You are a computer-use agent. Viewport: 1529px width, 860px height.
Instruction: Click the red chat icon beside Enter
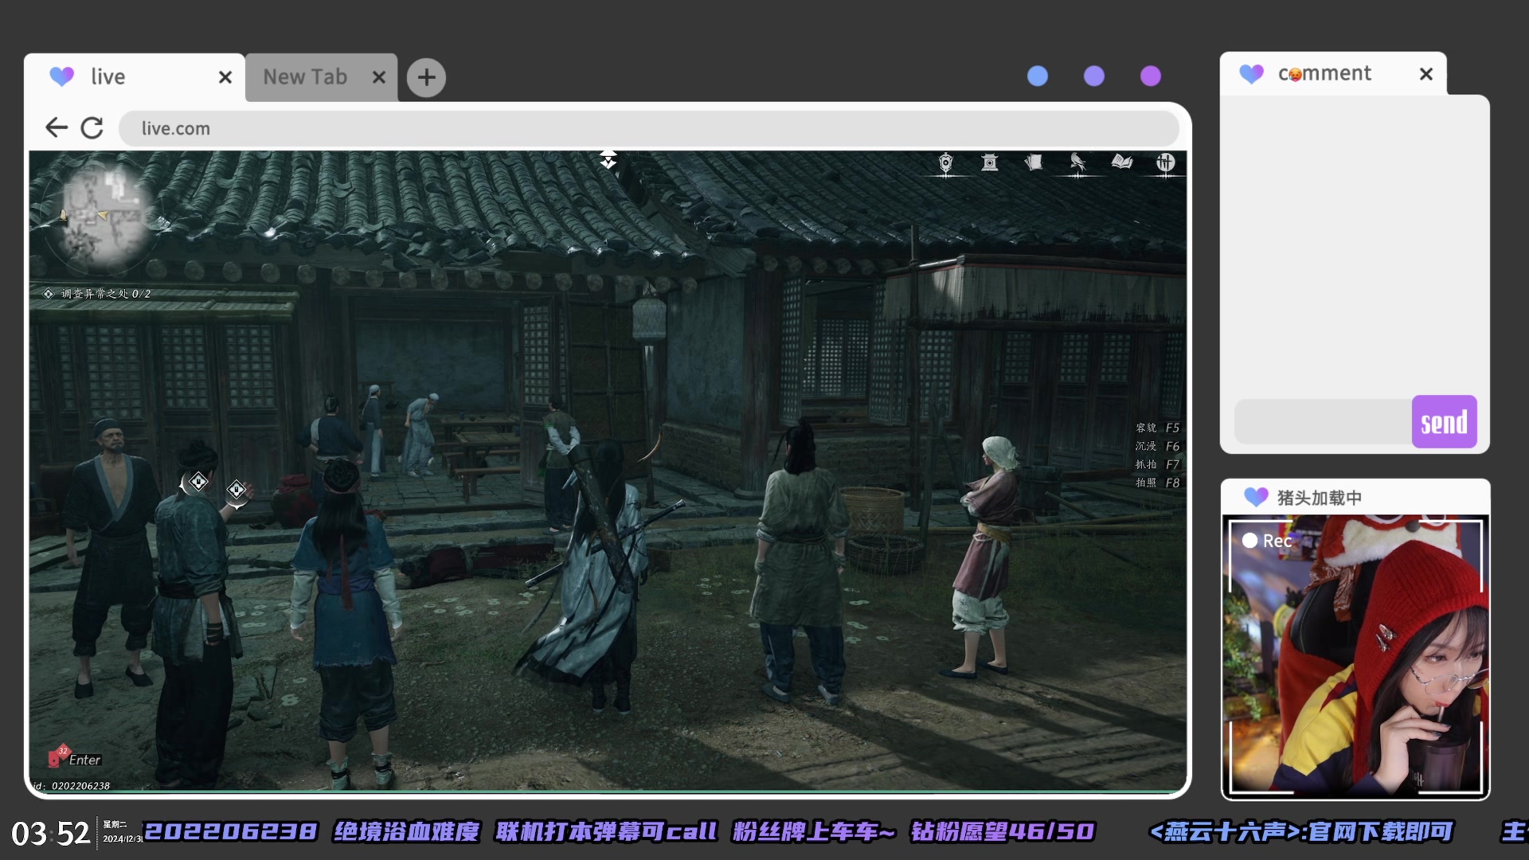[58, 756]
